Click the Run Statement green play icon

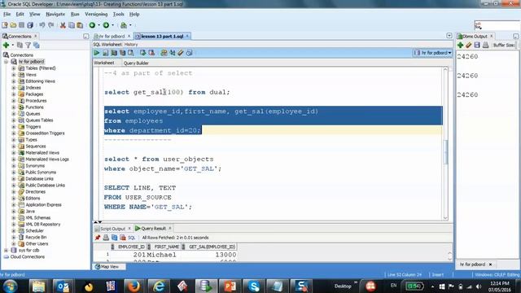click(x=97, y=53)
